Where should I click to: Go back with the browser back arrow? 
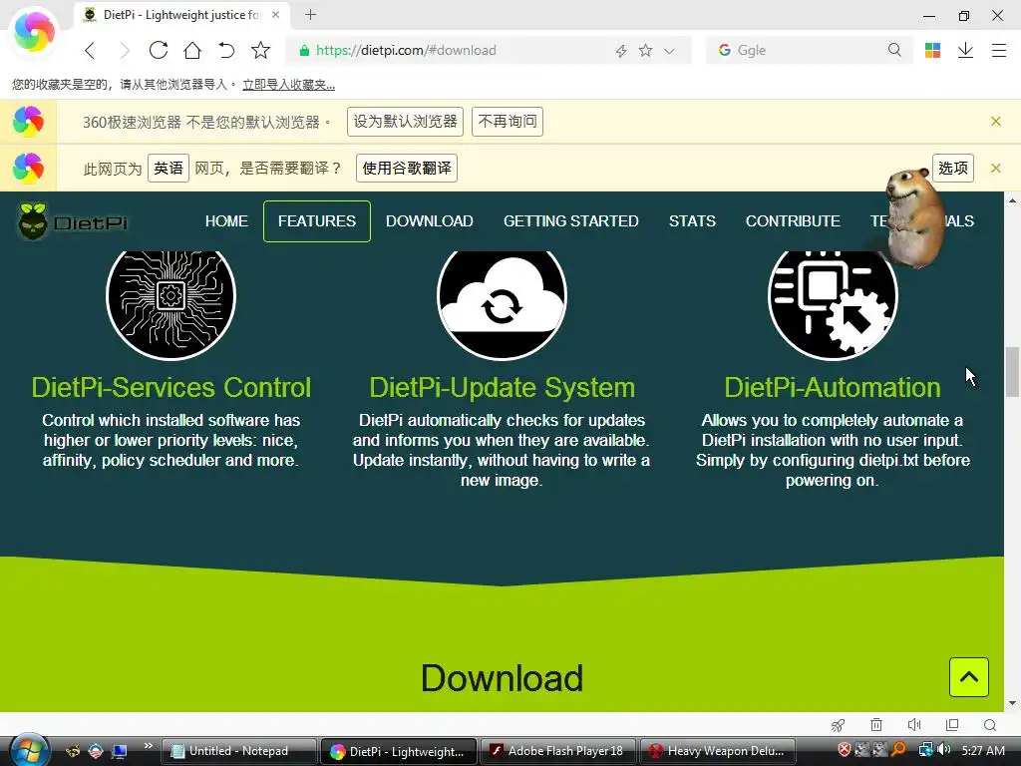tap(90, 50)
